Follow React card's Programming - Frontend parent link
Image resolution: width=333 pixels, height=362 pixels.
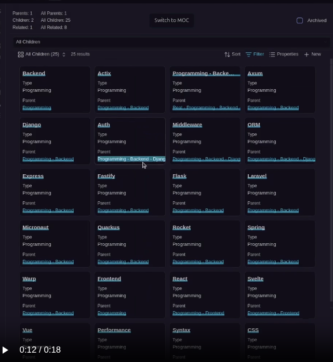pos(198,313)
